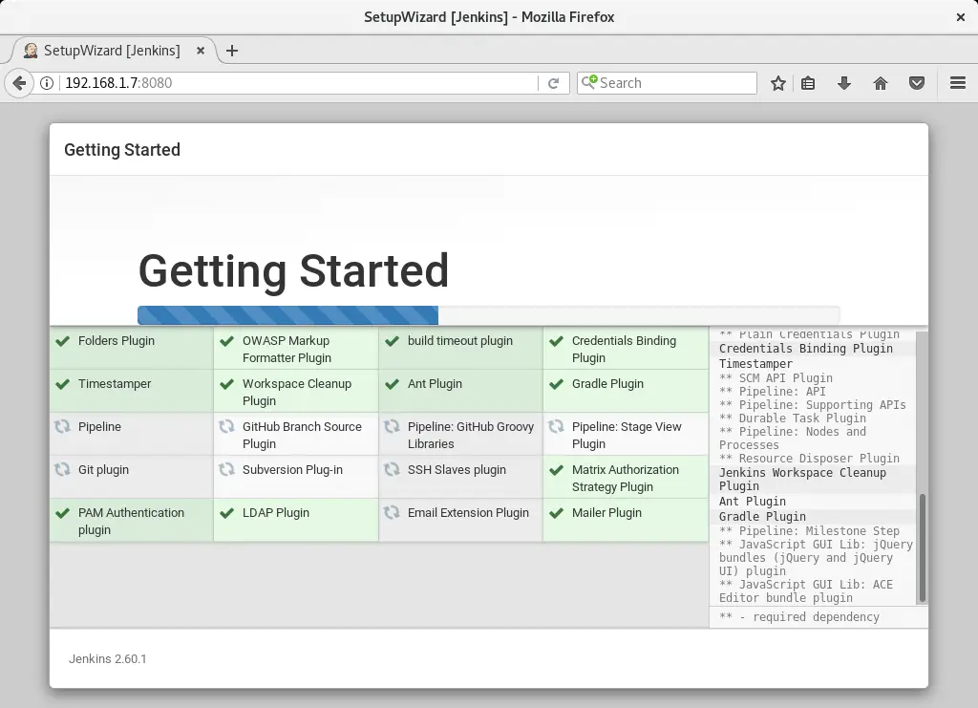Click 'Email Extension Plugin' cell text
Viewport: 978px width, 708px height.
[468, 513]
